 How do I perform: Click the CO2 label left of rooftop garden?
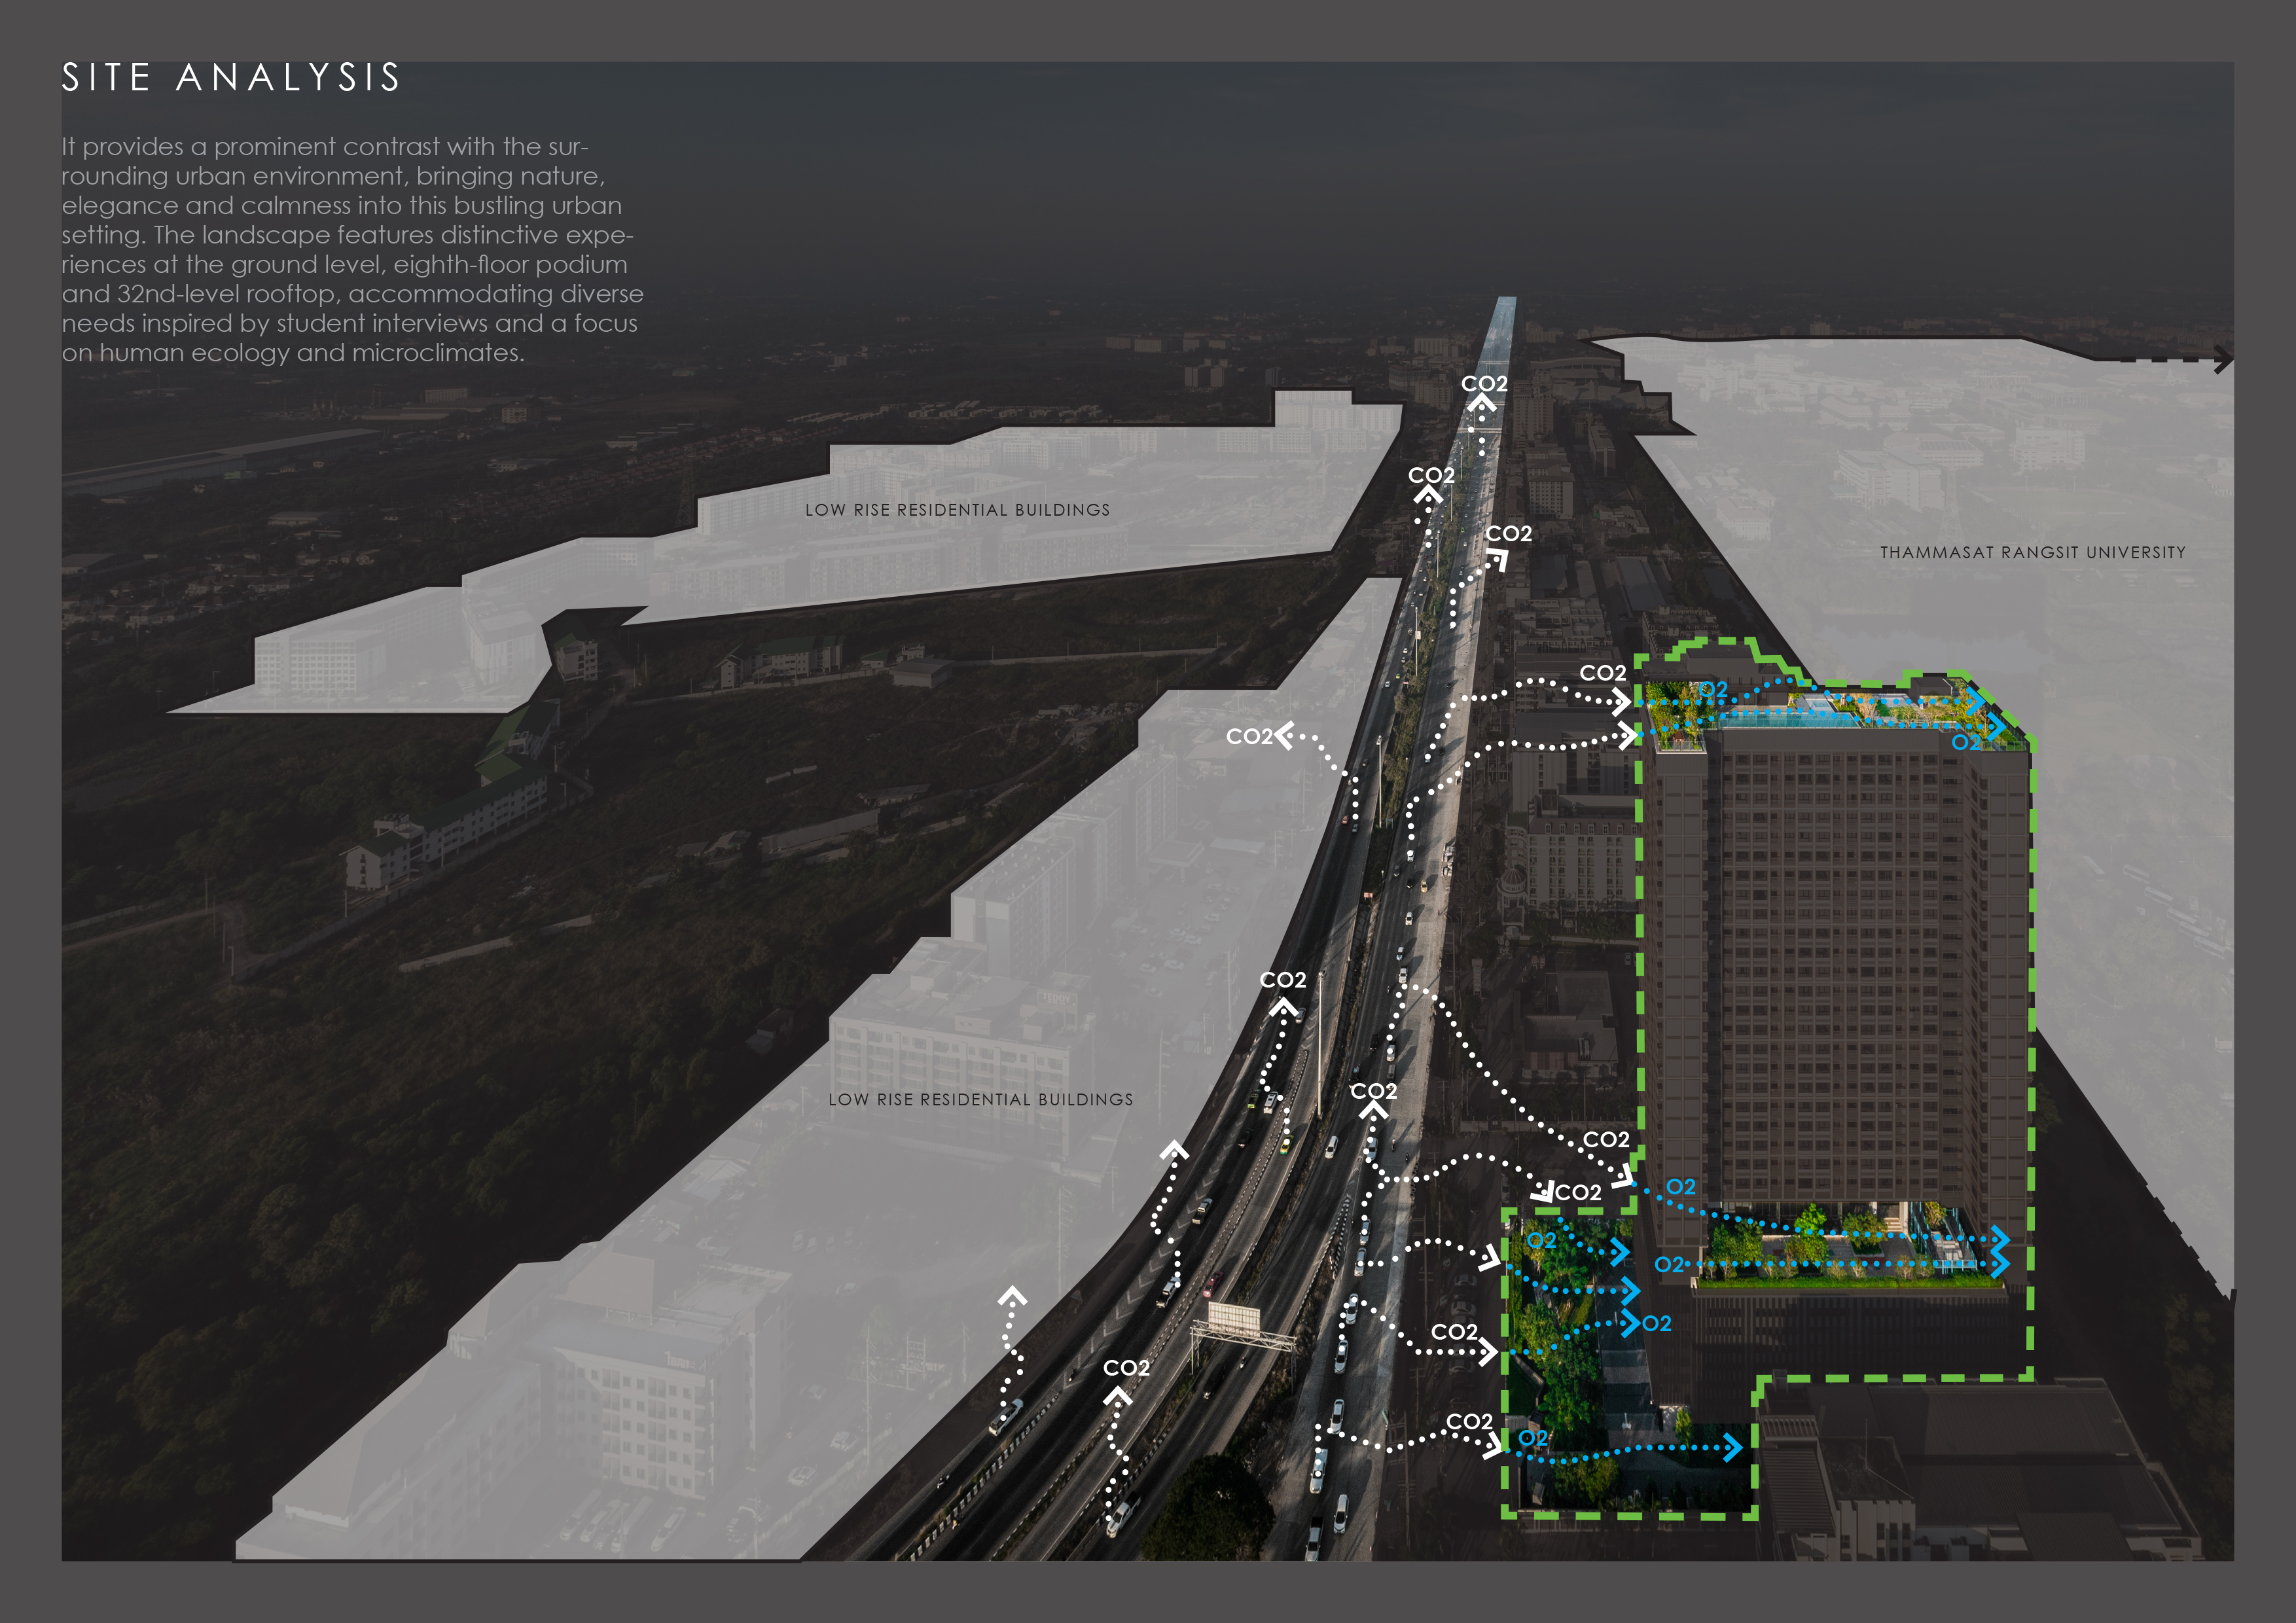click(1602, 673)
